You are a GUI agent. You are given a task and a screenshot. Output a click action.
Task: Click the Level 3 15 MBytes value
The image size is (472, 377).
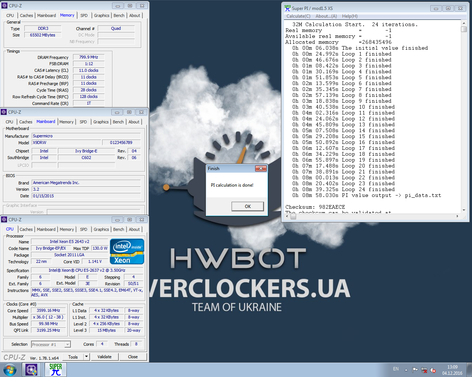coord(107,330)
